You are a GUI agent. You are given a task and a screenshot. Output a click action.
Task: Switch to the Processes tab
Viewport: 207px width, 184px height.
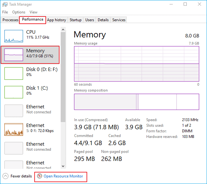[10, 20]
